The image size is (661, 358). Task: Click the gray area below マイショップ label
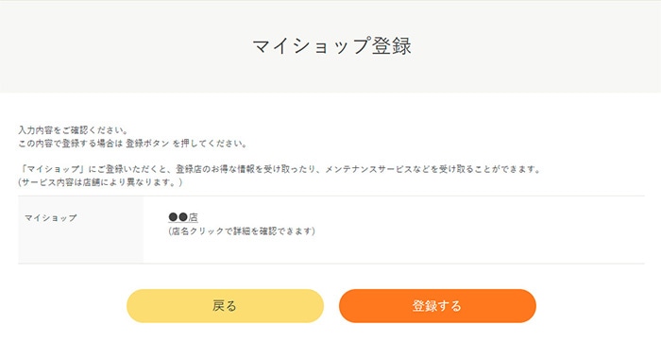[80, 247]
